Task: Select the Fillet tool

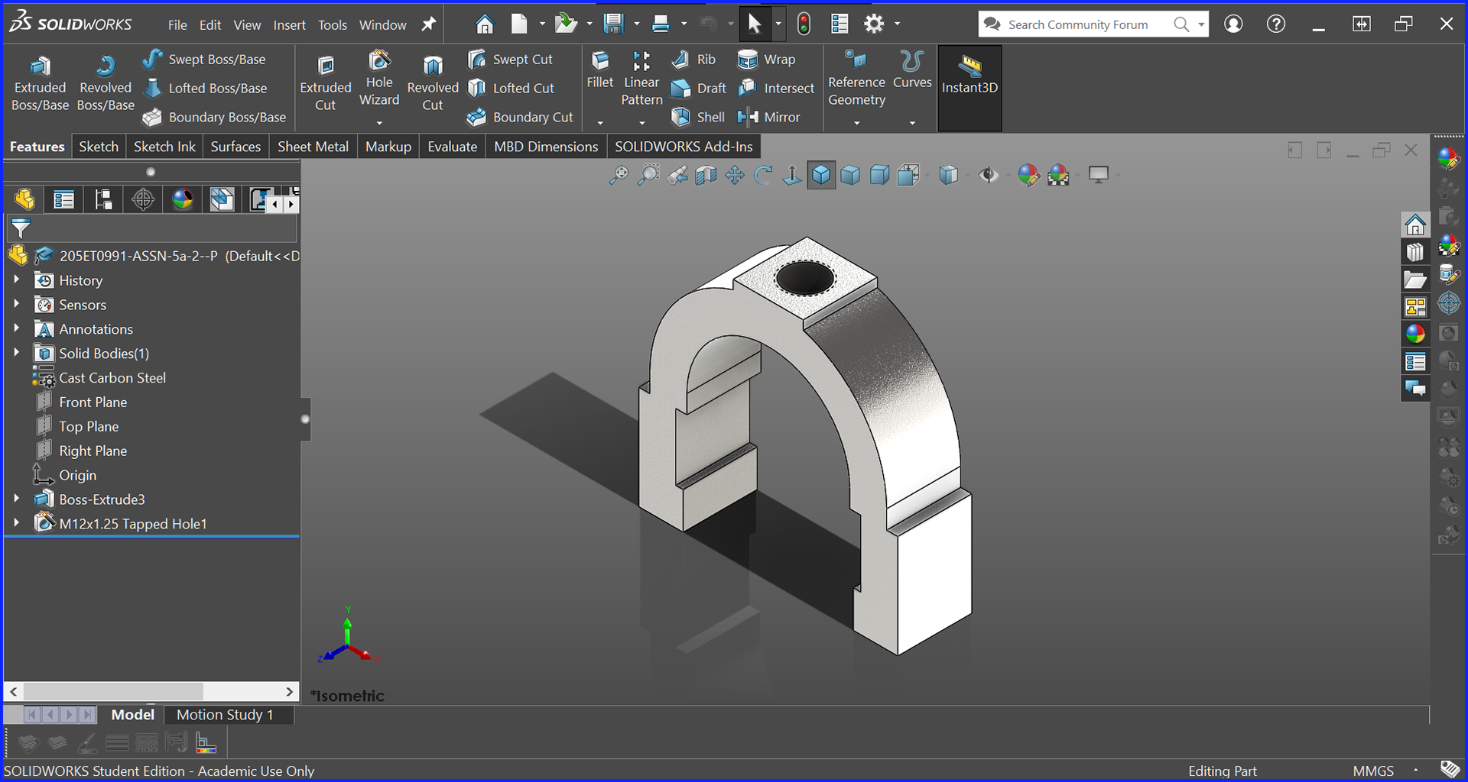Action: 600,70
